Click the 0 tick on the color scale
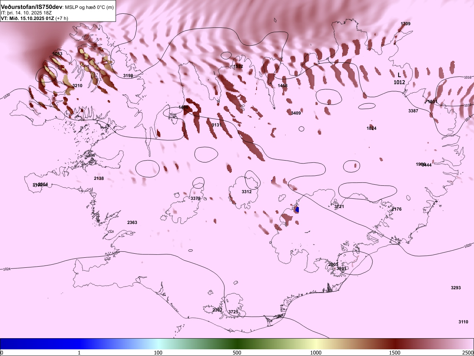 tap(1, 352)
